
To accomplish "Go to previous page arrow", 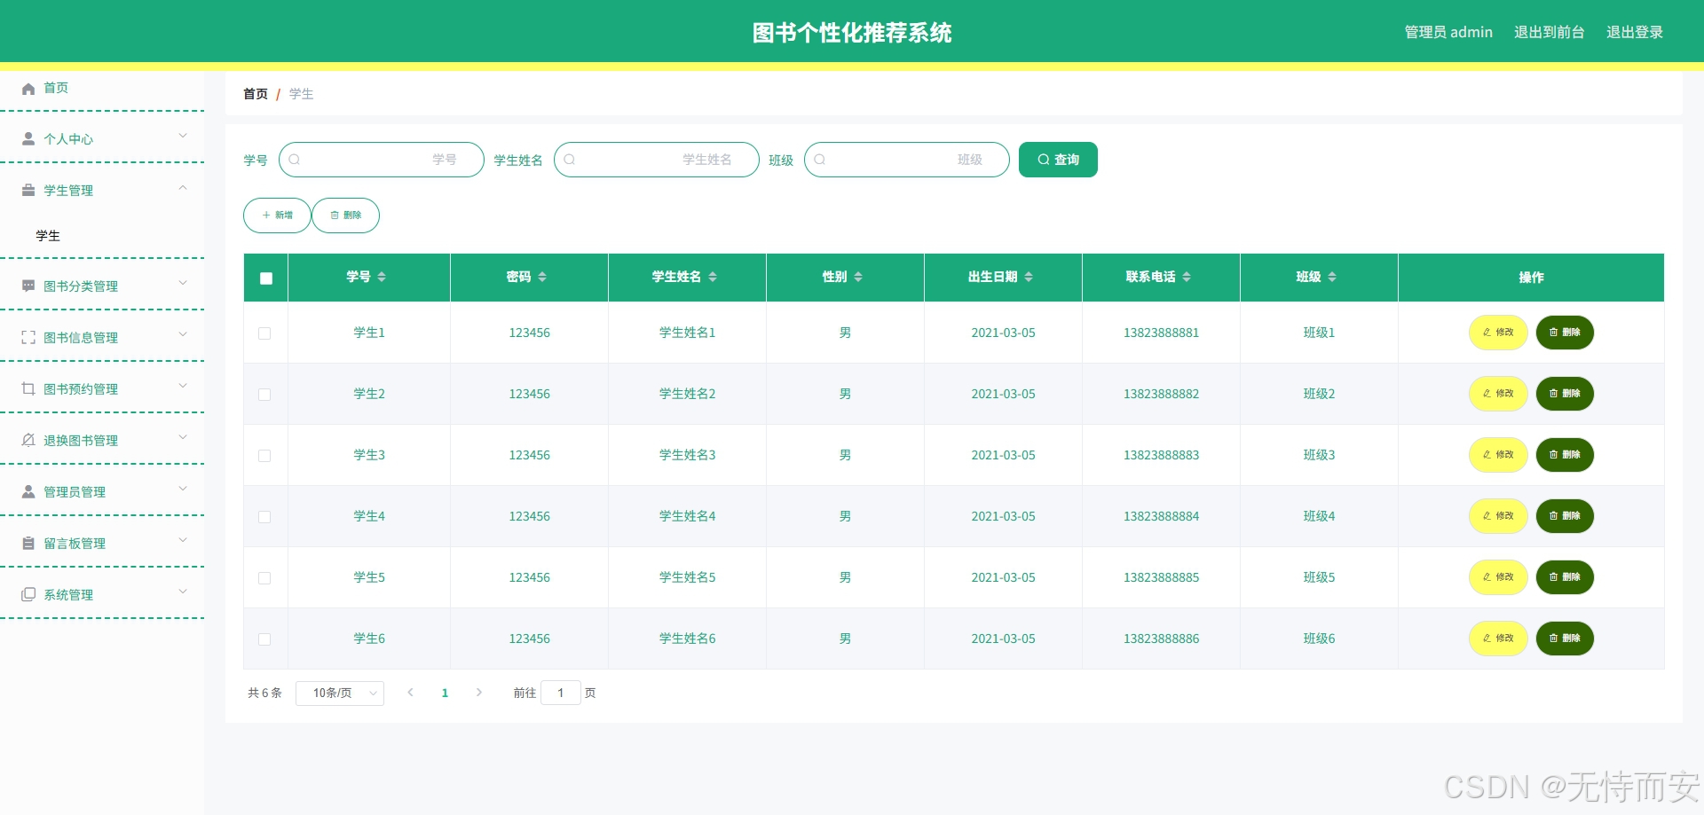I will coord(410,693).
